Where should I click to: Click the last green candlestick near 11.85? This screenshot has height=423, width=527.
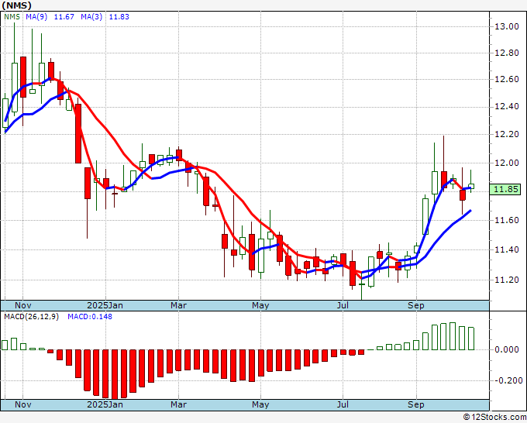pos(471,186)
